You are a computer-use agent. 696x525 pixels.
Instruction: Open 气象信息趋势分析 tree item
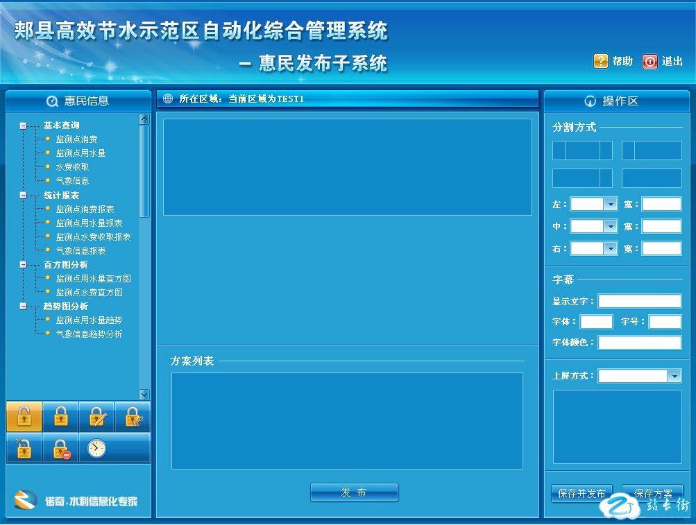click(x=89, y=334)
